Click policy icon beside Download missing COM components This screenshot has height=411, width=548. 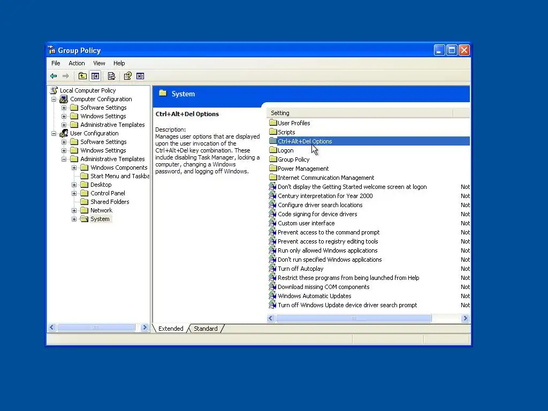point(272,287)
